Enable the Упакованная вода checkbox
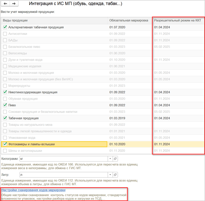This screenshot has width=205, height=201. pos(5,138)
